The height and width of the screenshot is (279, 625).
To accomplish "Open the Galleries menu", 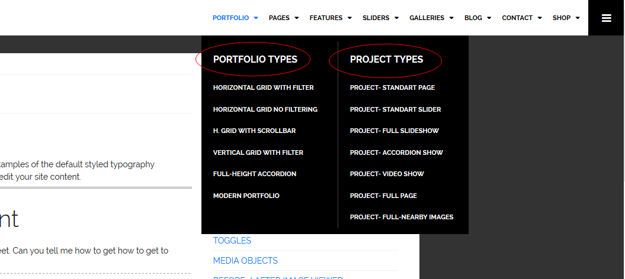I will (431, 18).
